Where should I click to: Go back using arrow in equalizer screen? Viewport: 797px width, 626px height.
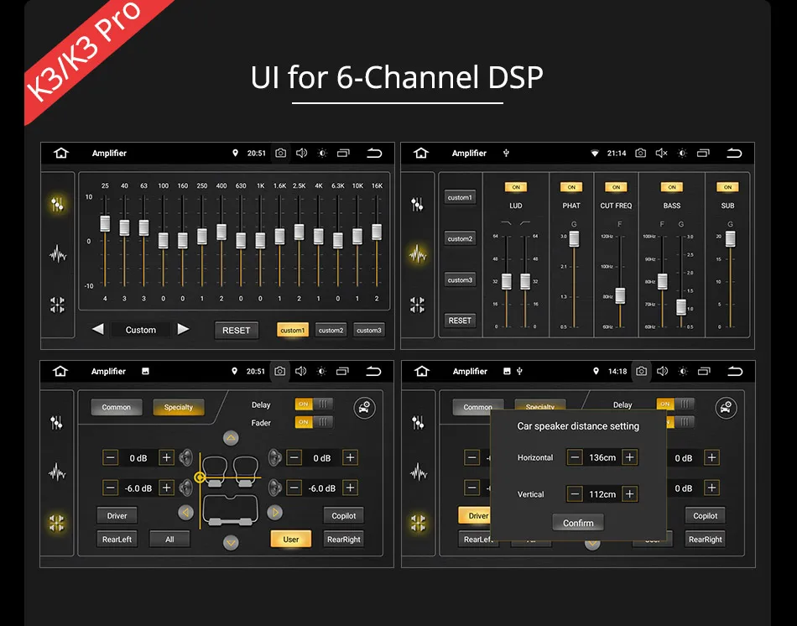tap(374, 153)
